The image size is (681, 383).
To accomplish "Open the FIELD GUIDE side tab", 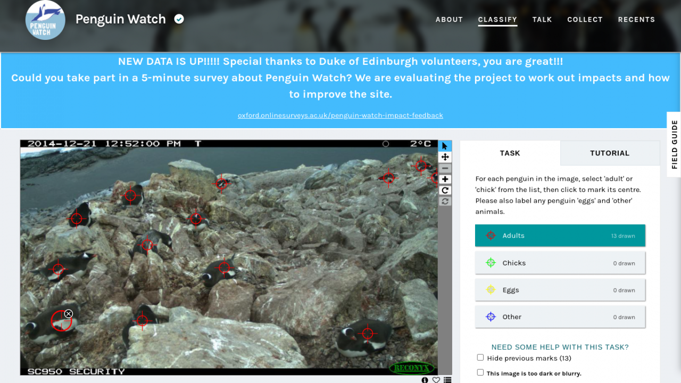I will click(674, 145).
